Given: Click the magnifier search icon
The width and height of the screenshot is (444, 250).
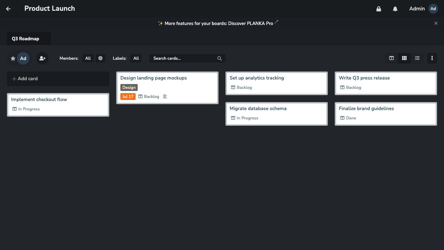Looking at the screenshot, I should [x=220, y=58].
